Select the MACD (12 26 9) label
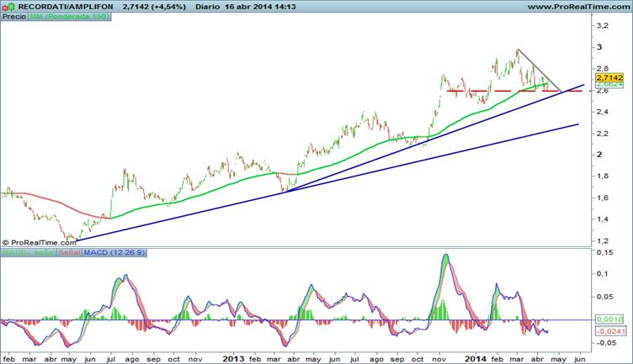 [114, 253]
